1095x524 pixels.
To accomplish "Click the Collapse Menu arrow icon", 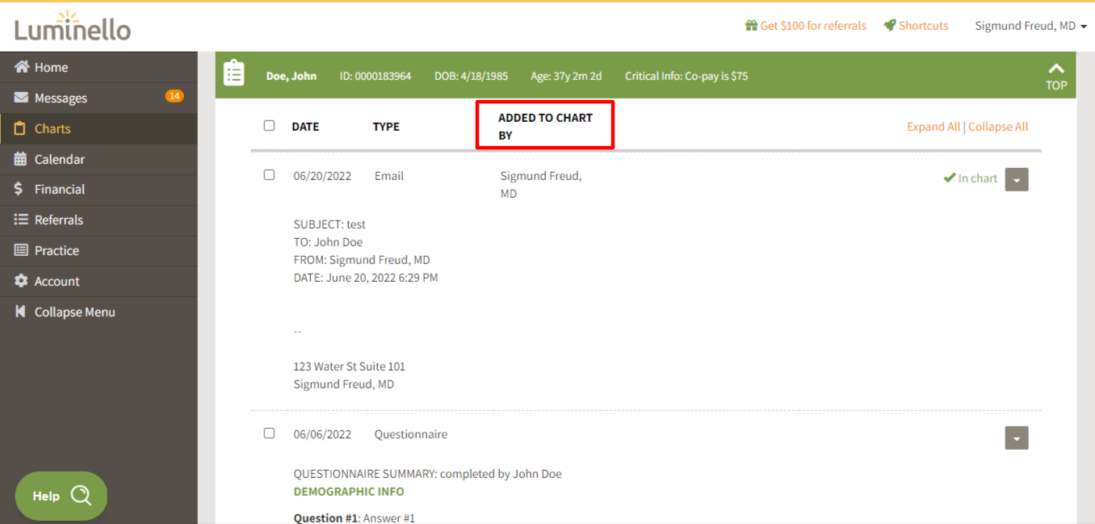I will tap(21, 312).
